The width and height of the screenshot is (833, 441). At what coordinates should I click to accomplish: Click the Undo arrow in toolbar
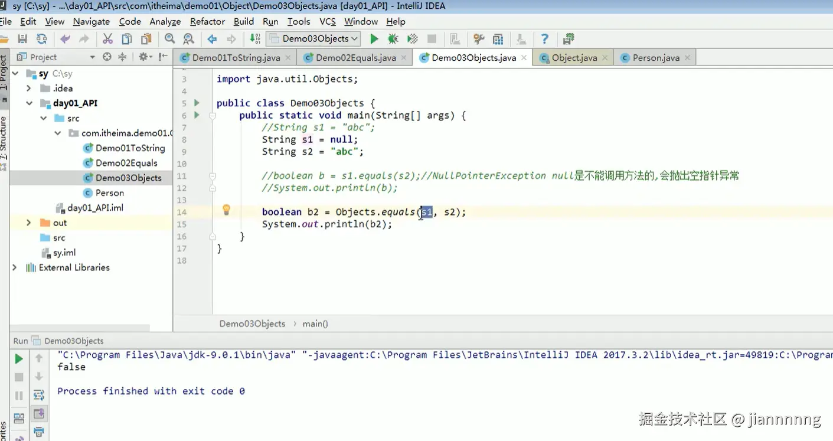click(65, 39)
